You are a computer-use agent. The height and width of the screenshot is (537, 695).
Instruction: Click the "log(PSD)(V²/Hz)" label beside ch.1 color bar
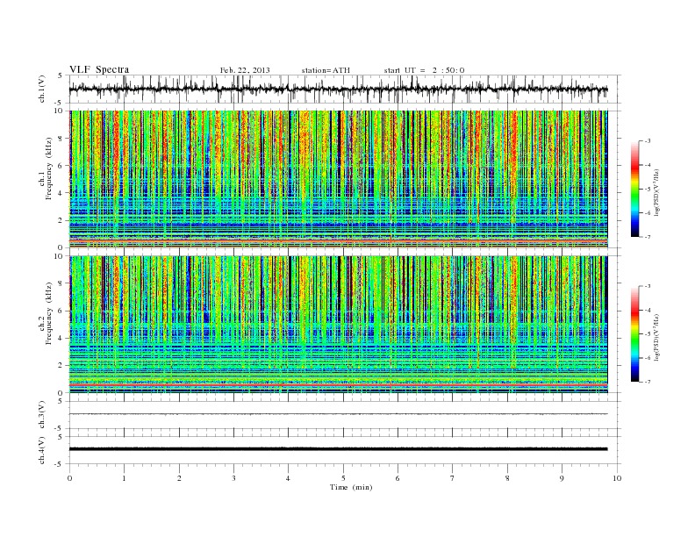pos(657,192)
